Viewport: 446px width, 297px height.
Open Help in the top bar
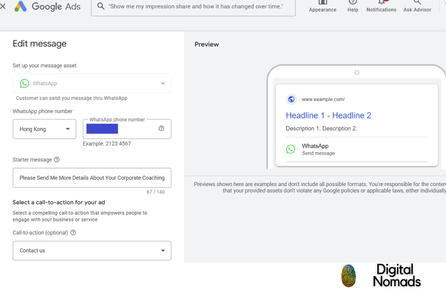pyautogui.click(x=353, y=6)
